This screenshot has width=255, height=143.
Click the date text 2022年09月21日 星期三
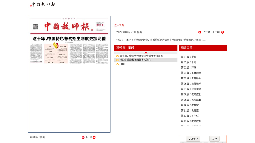click(130, 32)
